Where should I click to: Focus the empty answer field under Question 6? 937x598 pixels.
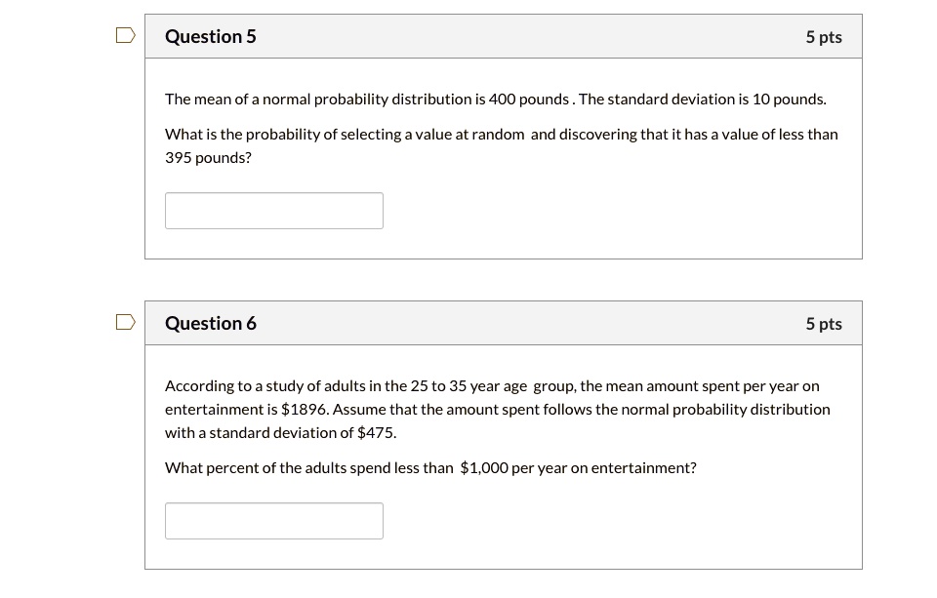point(274,520)
